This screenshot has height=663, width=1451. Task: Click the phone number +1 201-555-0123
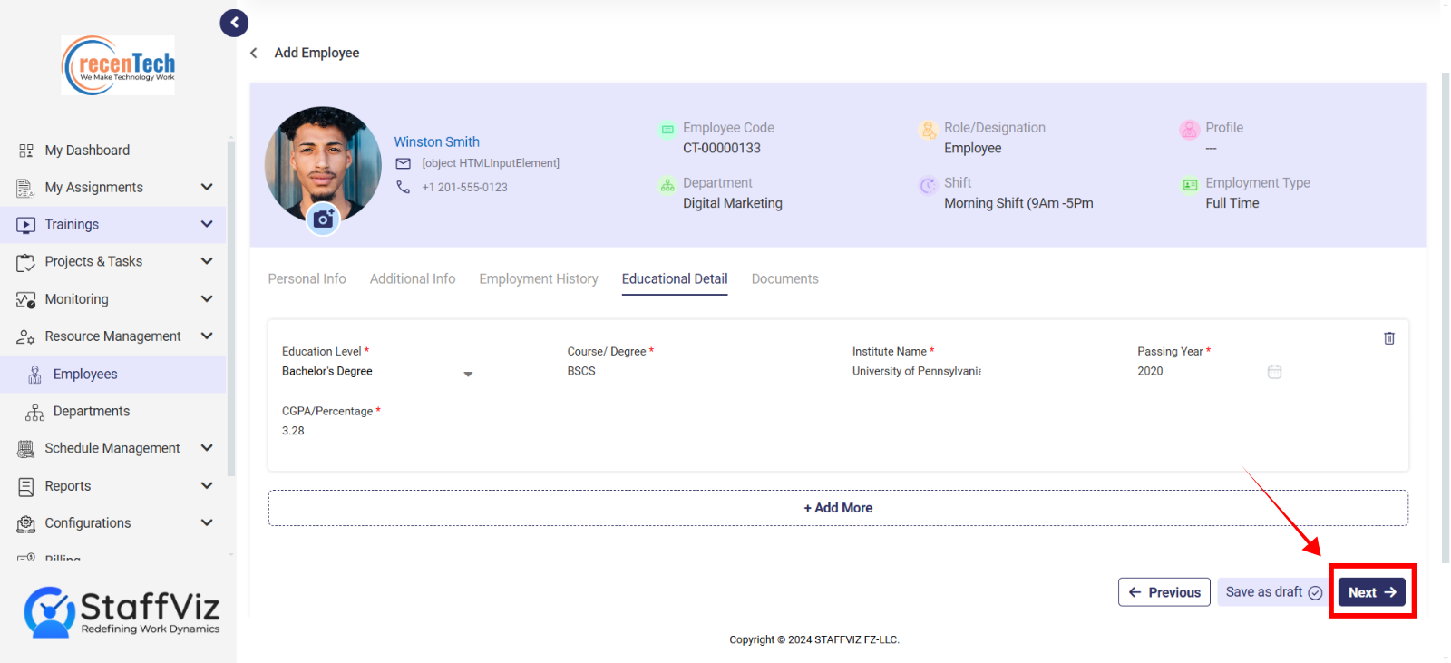pyautogui.click(x=464, y=188)
